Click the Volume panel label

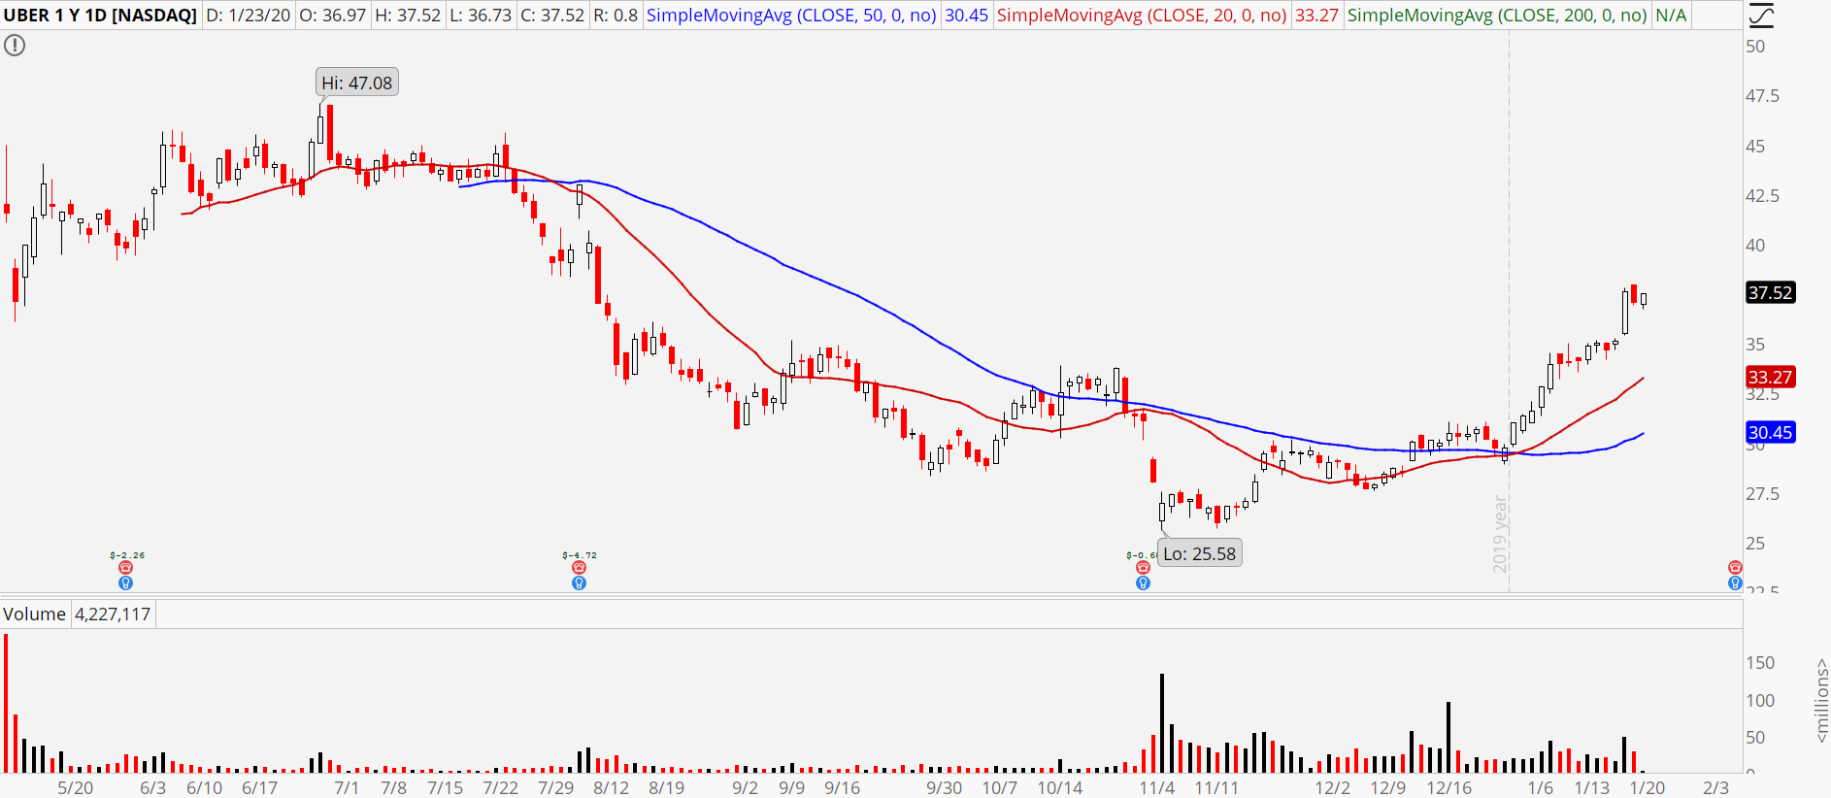[34, 615]
